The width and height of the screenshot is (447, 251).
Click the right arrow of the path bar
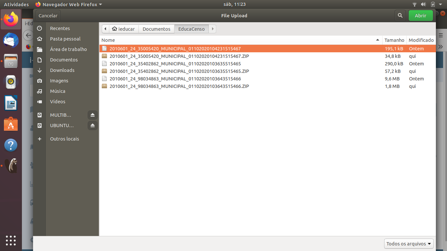tap(213, 29)
